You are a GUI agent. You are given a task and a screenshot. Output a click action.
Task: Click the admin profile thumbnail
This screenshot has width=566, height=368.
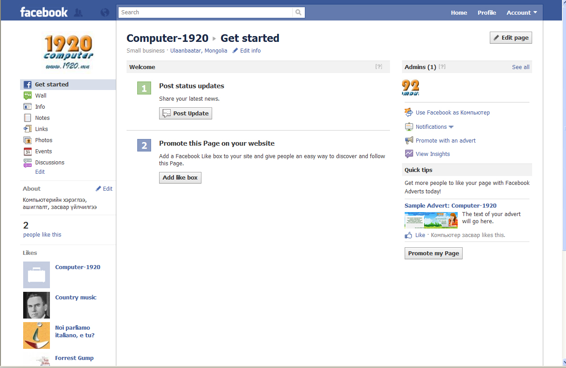coord(410,88)
